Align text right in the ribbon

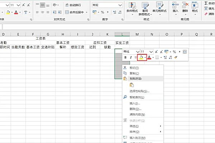(48, 12)
